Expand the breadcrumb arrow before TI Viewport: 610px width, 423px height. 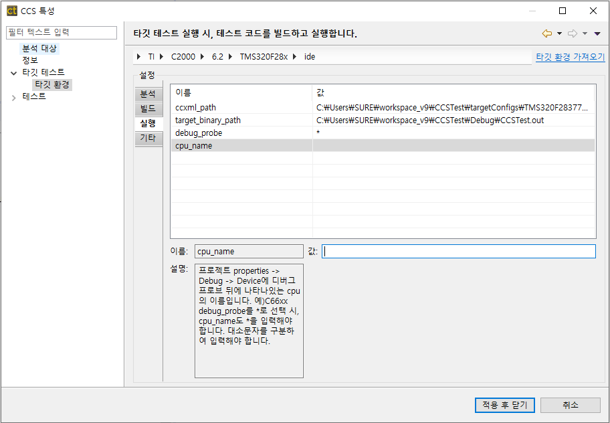(x=139, y=57)
